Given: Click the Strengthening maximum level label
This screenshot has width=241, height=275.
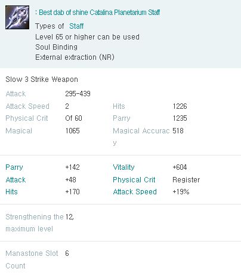Looking at the screenshot, I should click(x=35, y=222).
